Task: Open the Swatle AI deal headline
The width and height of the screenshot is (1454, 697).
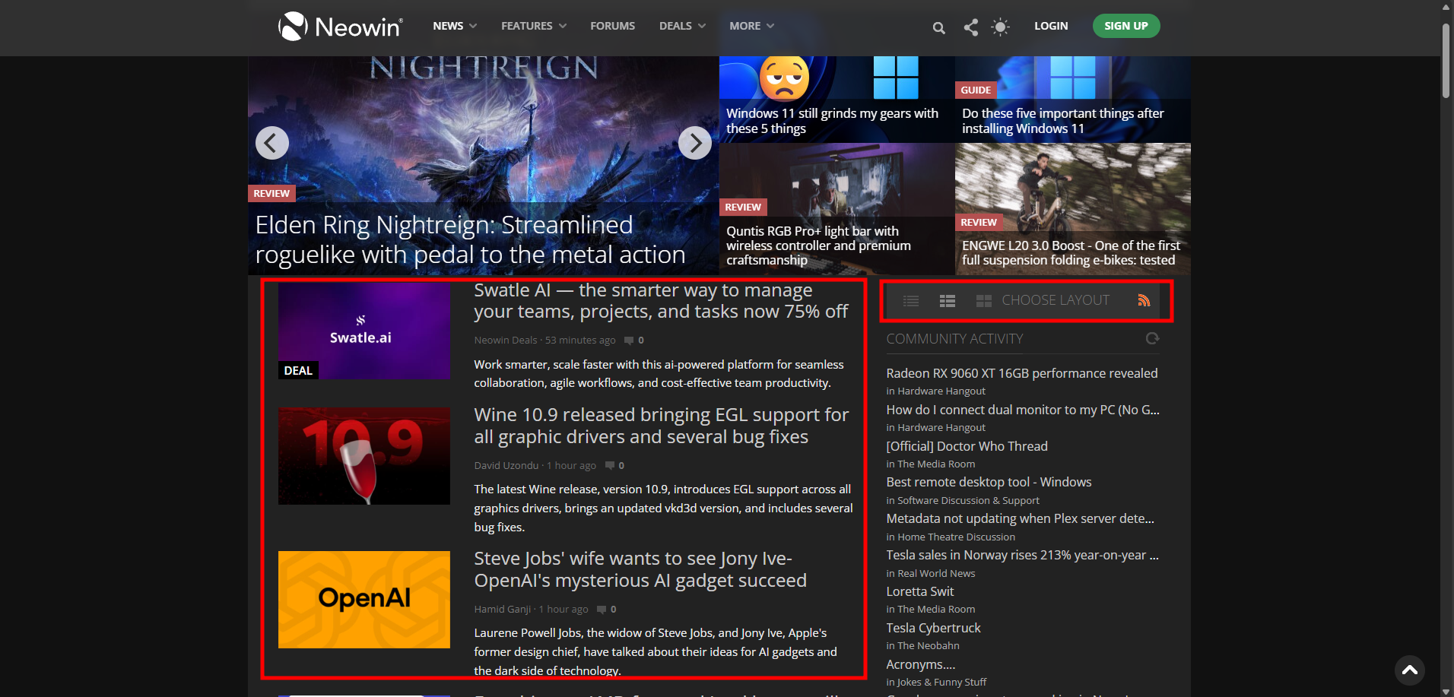Action: [x=661, y=301]
